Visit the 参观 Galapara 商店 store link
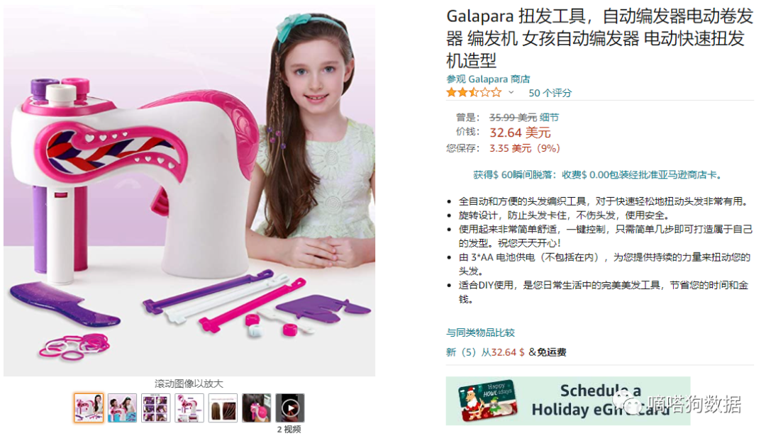The image size is (766, 438). tap(487, 79)
